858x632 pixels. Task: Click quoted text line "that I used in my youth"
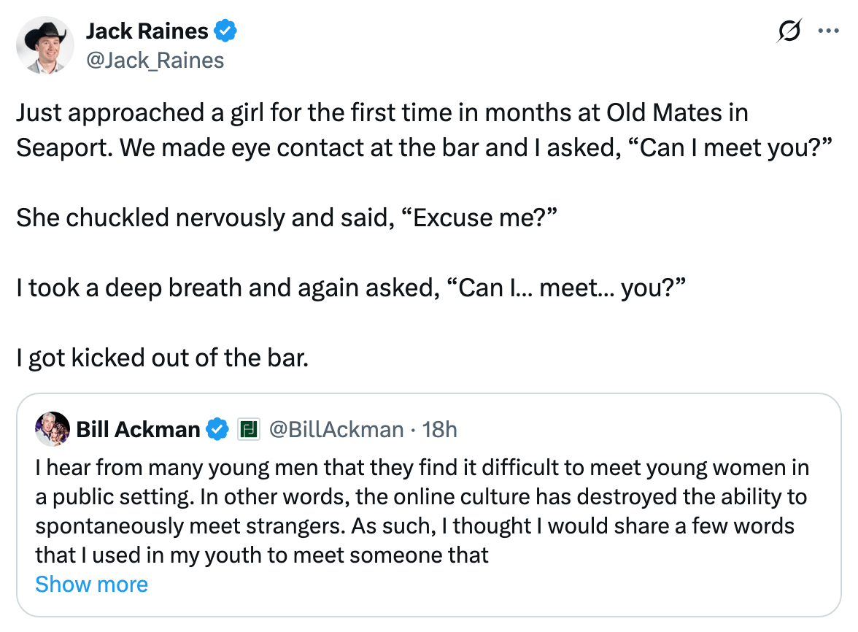[261, 555]
